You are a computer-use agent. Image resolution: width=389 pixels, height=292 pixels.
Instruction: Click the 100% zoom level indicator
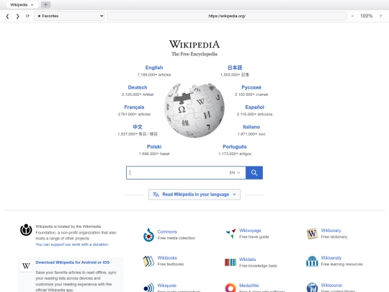[x=366, y=16]
